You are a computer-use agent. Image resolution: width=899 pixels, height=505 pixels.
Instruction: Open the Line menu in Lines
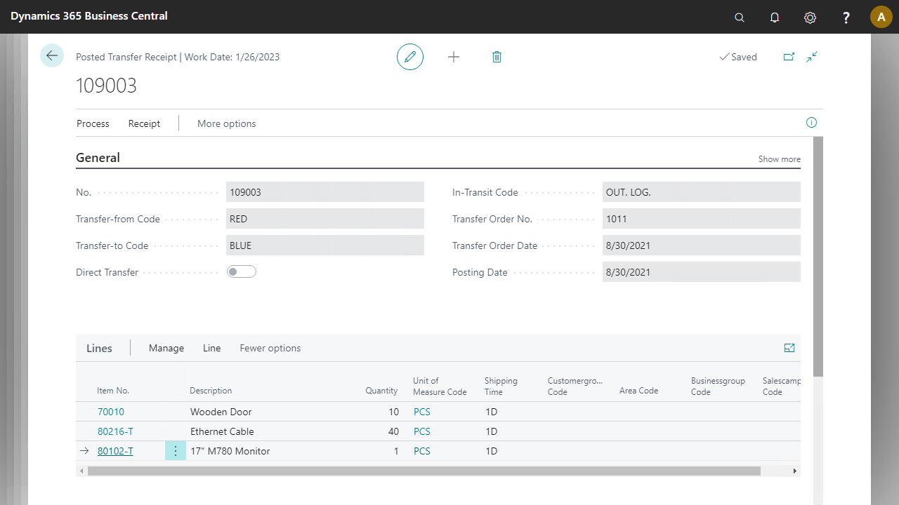[211, 348]
